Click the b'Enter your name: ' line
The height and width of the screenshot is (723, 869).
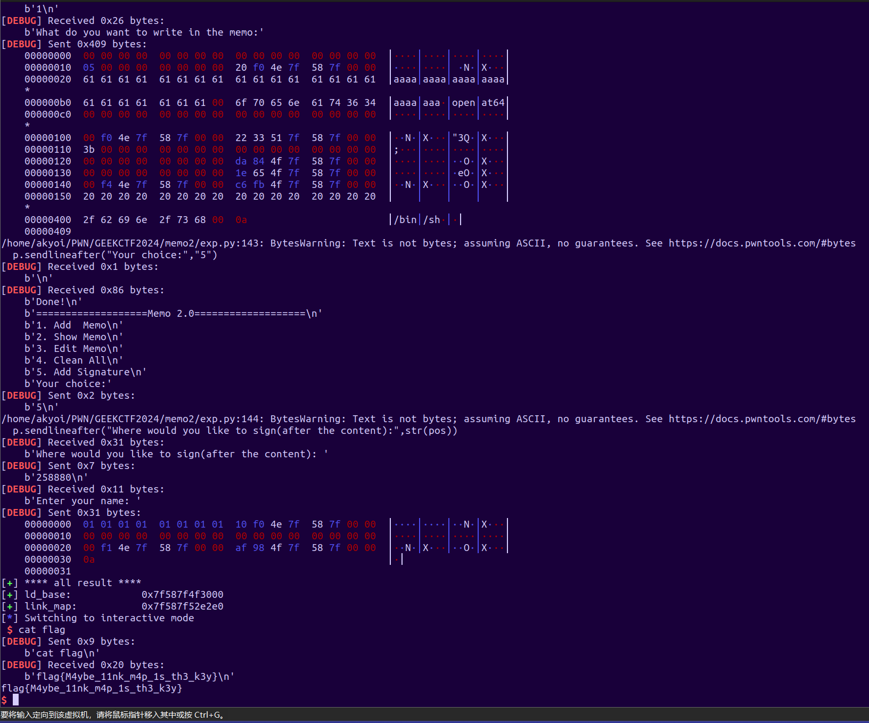click(x=83, y=500)
